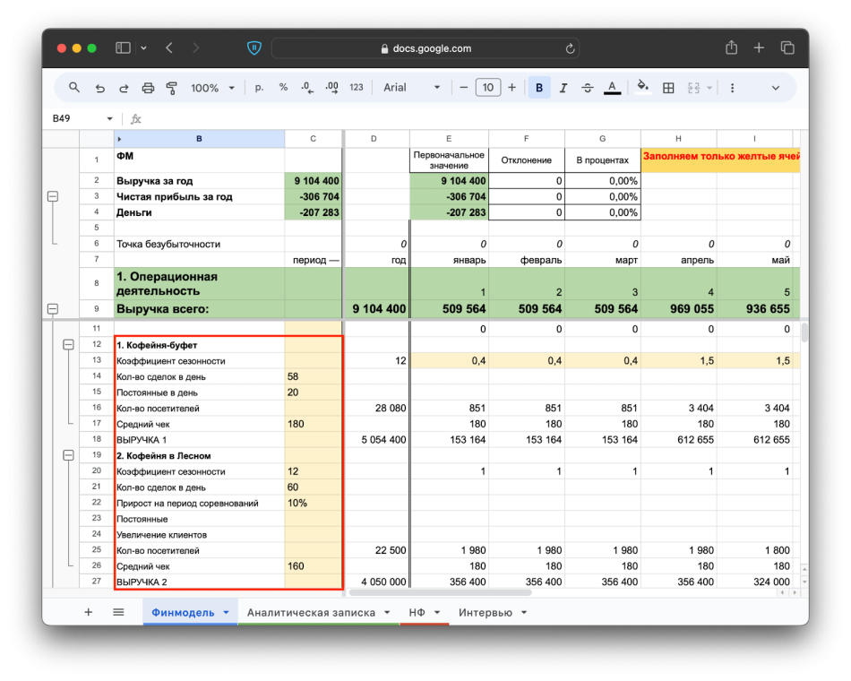This screenshot has width=851, height=681.
Task: Open the zoom 100% dropdown
Action: pos(212,88)
